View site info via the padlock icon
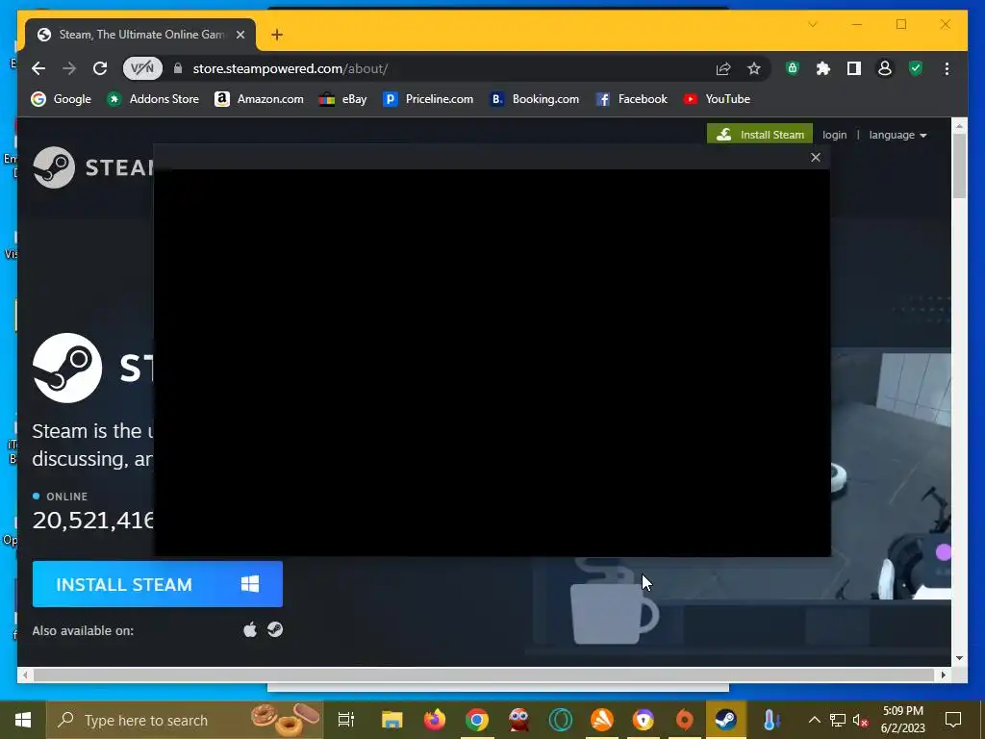Viewport: 985px width, 739px height. tap(178, 68)
